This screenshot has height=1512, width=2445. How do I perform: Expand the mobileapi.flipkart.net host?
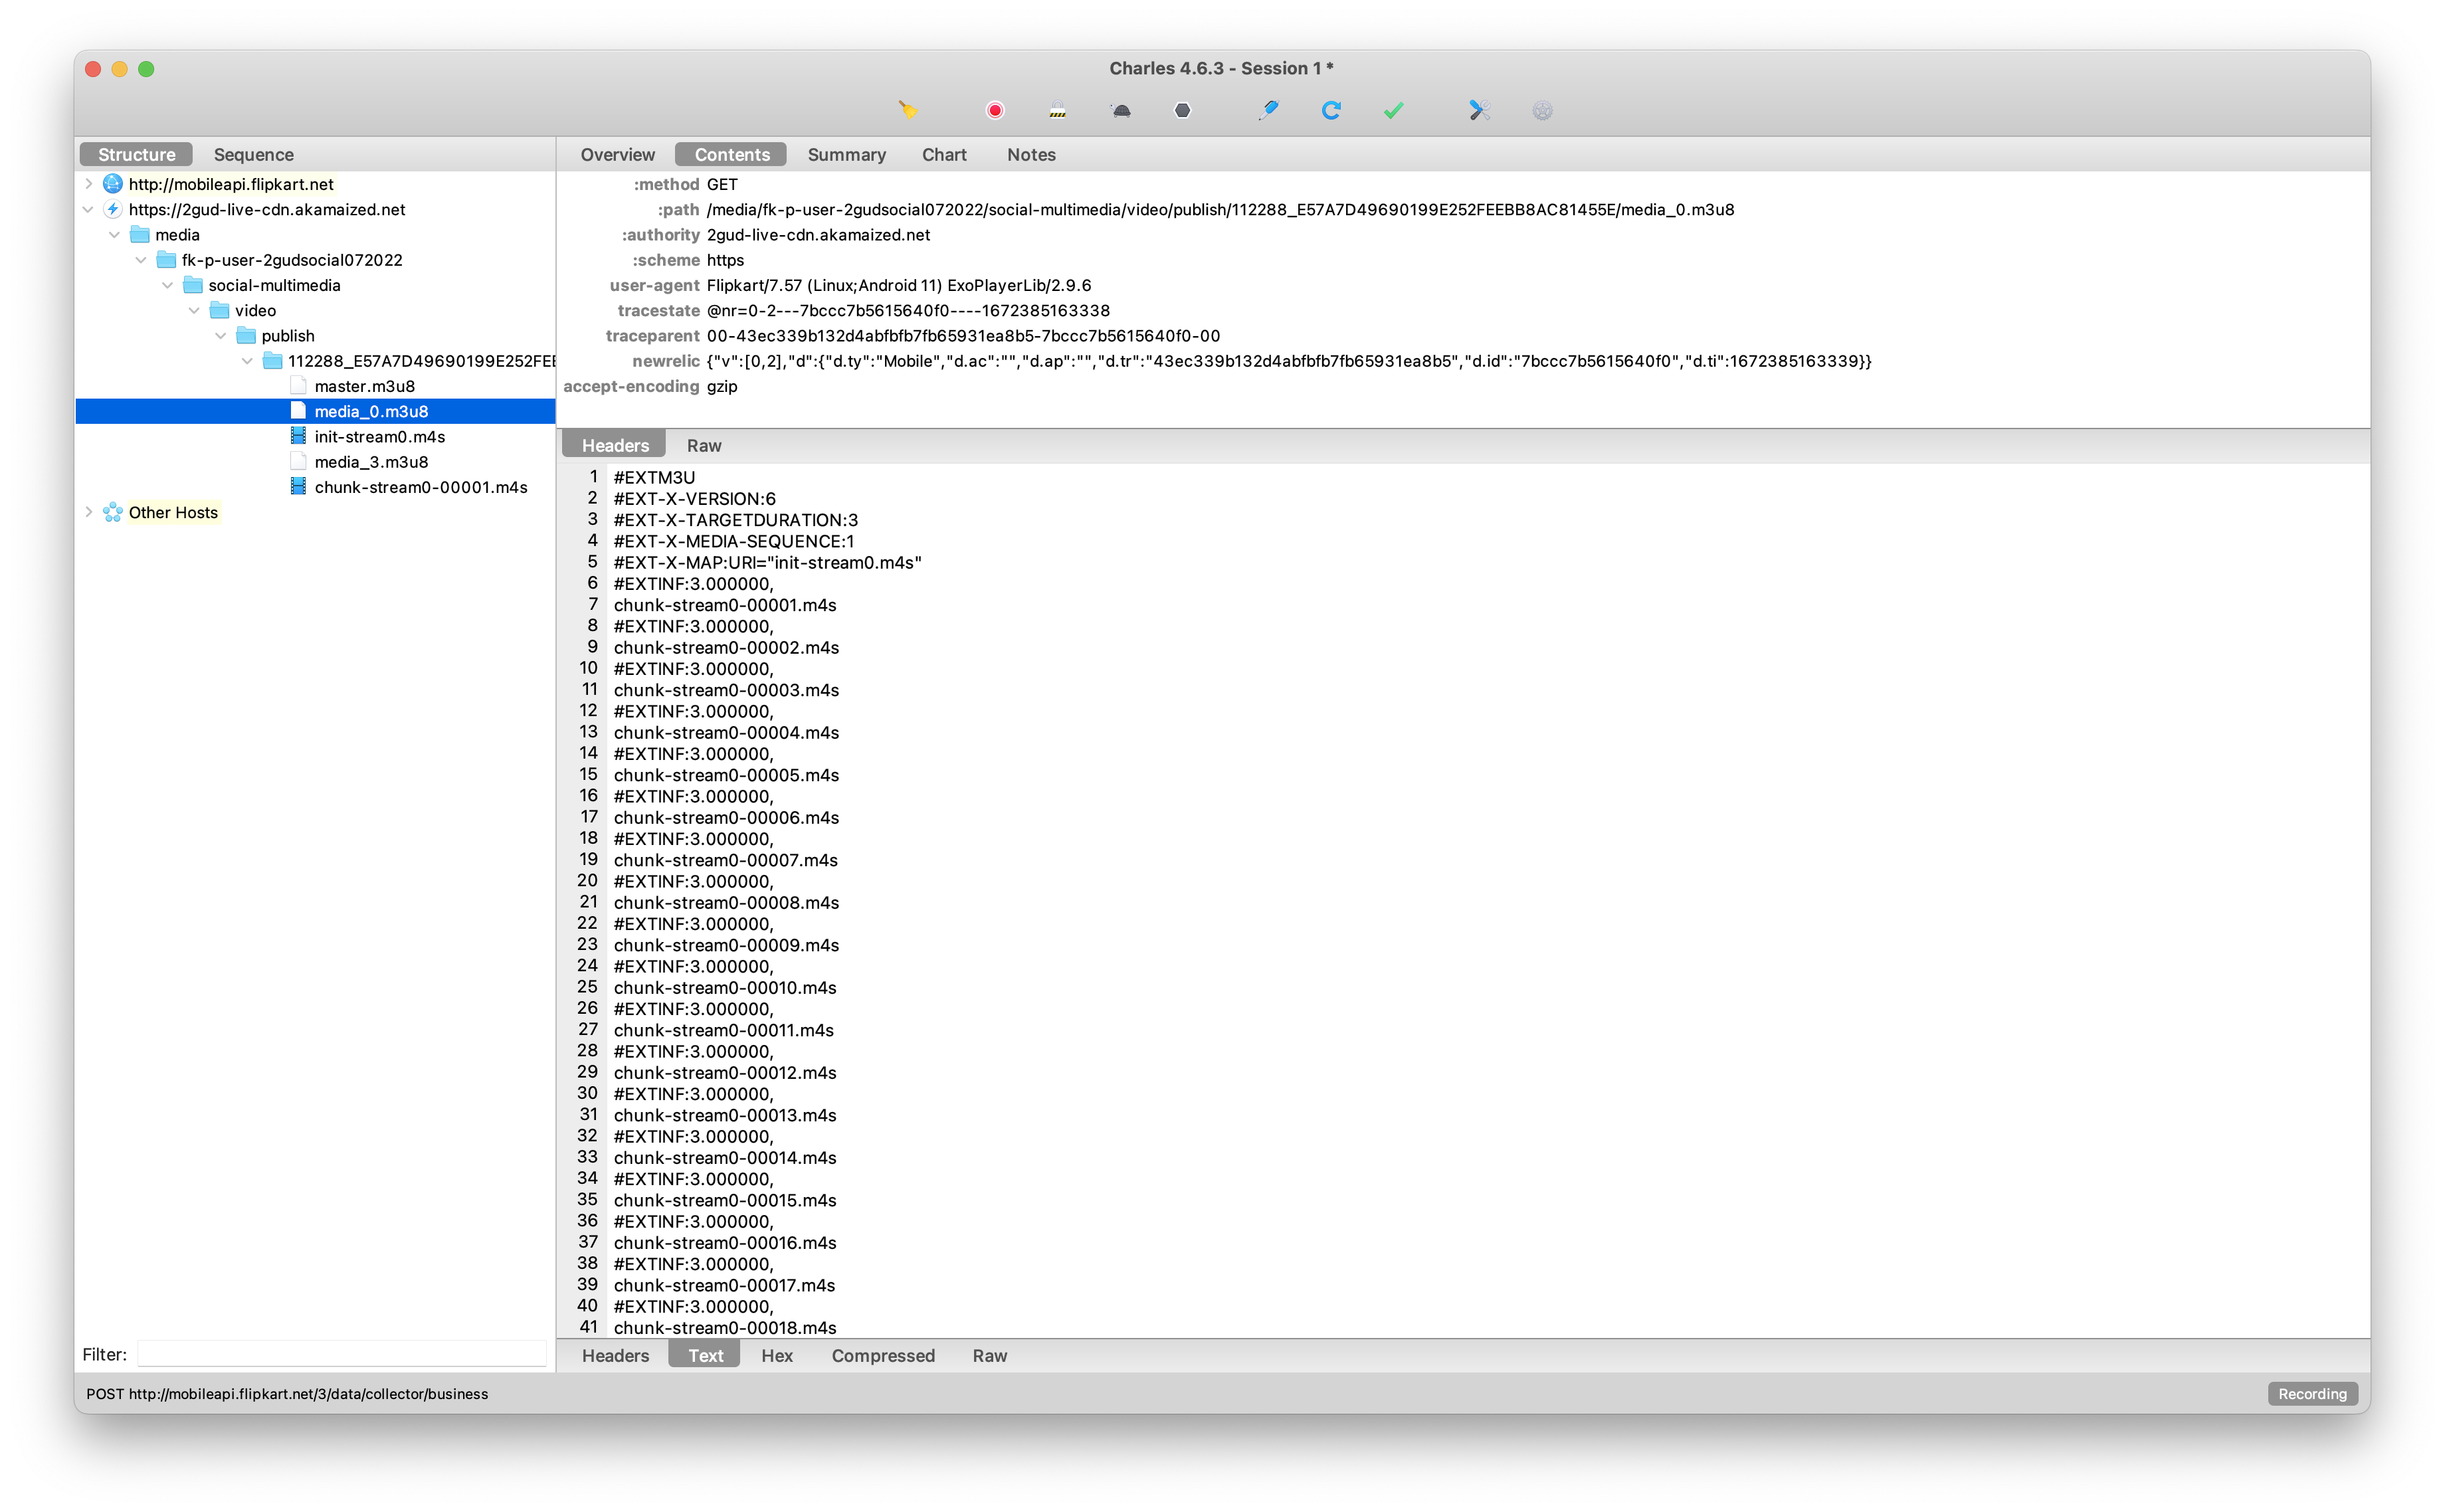89,184
